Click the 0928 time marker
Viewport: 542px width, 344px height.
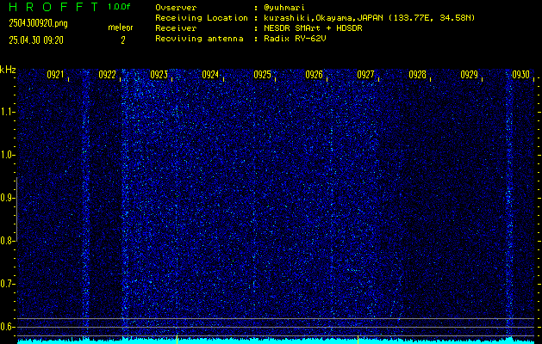418,75
